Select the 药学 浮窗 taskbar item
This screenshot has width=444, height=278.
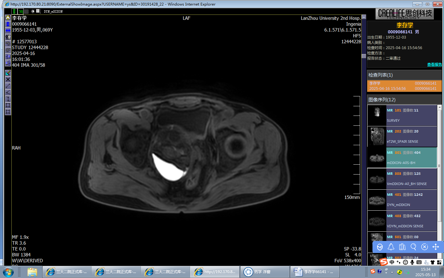(x=265, y=272)
